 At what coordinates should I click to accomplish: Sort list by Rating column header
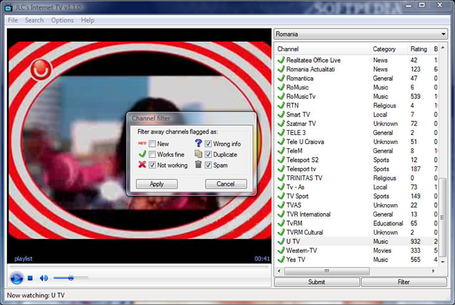[419, 49]
